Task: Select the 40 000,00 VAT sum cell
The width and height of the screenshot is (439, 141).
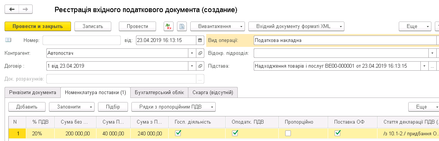Action: coord(113,133)
